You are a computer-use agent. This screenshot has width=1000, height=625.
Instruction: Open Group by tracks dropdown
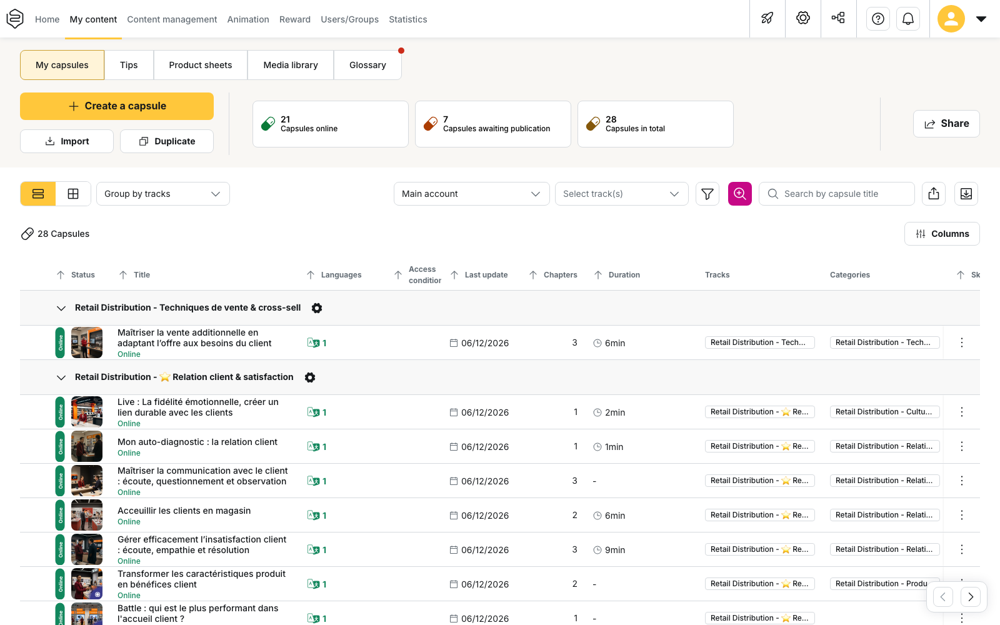click(x=163, y=194)
